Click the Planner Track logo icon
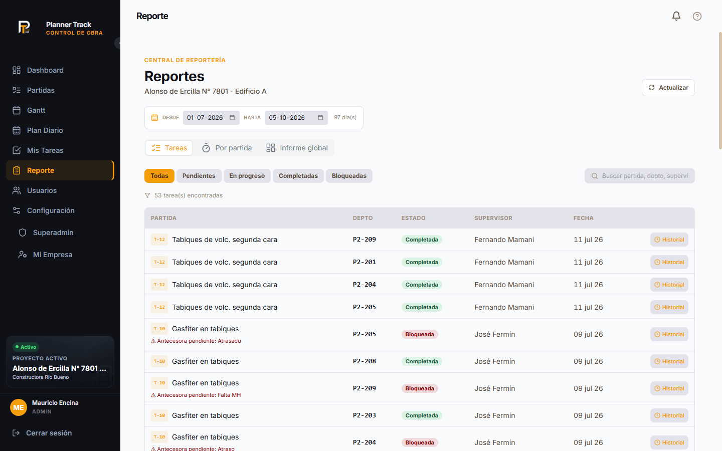 (x=24, y=27)
